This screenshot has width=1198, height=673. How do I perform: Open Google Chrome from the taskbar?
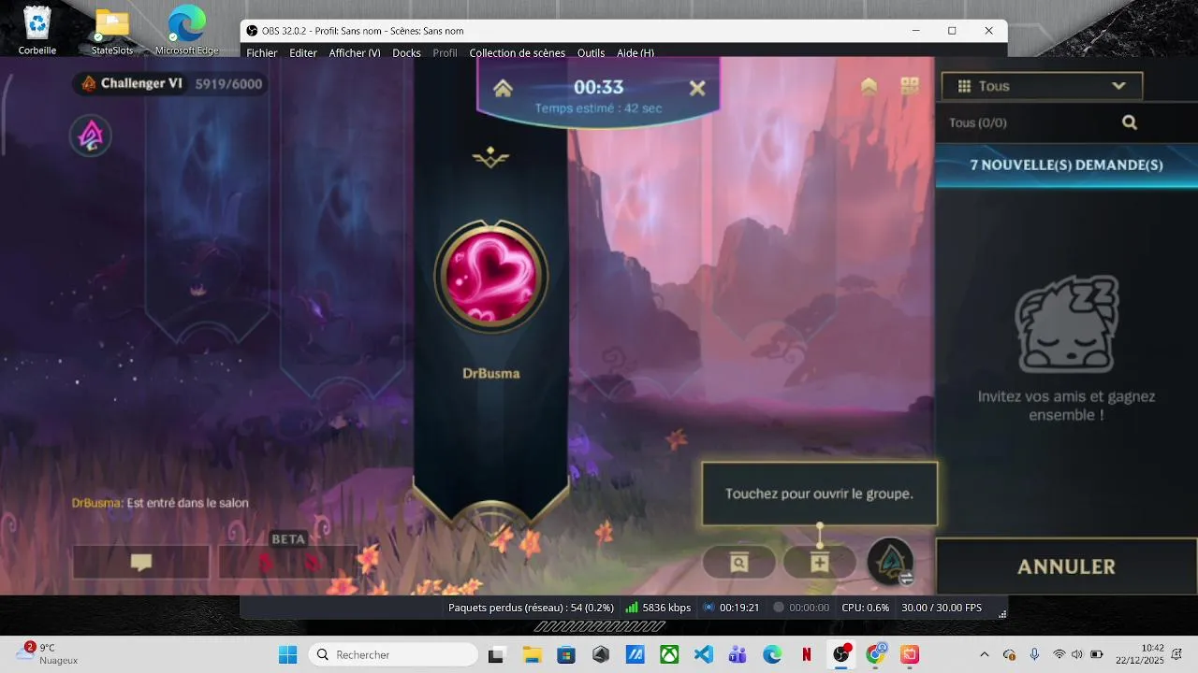coord(875,654)
